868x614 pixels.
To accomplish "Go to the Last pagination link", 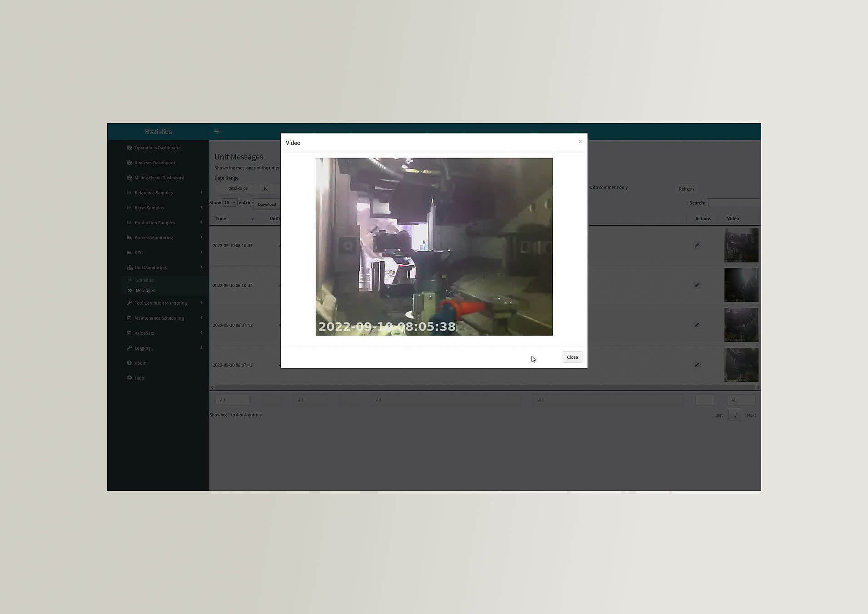I will click(718, 415).
